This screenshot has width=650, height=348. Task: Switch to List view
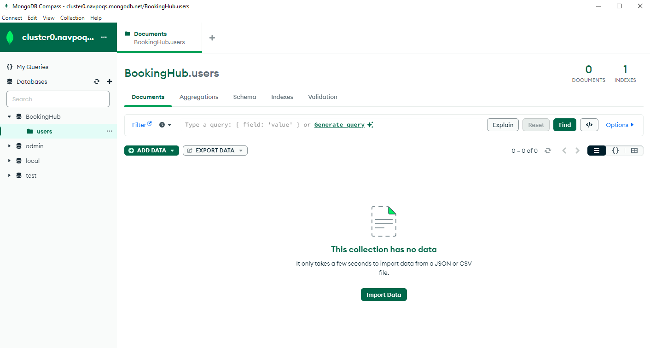[x=597, y=151]
